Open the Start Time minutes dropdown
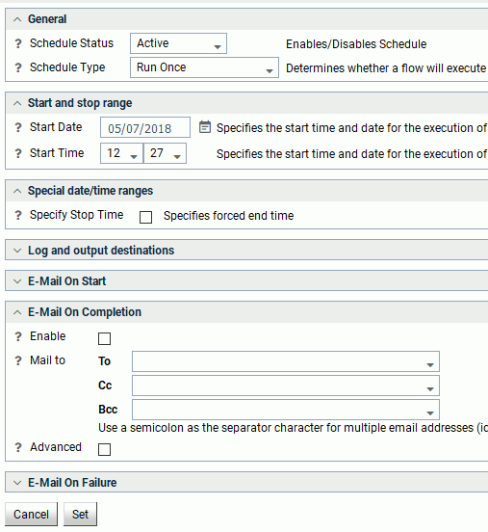 (x=165, y=153)
